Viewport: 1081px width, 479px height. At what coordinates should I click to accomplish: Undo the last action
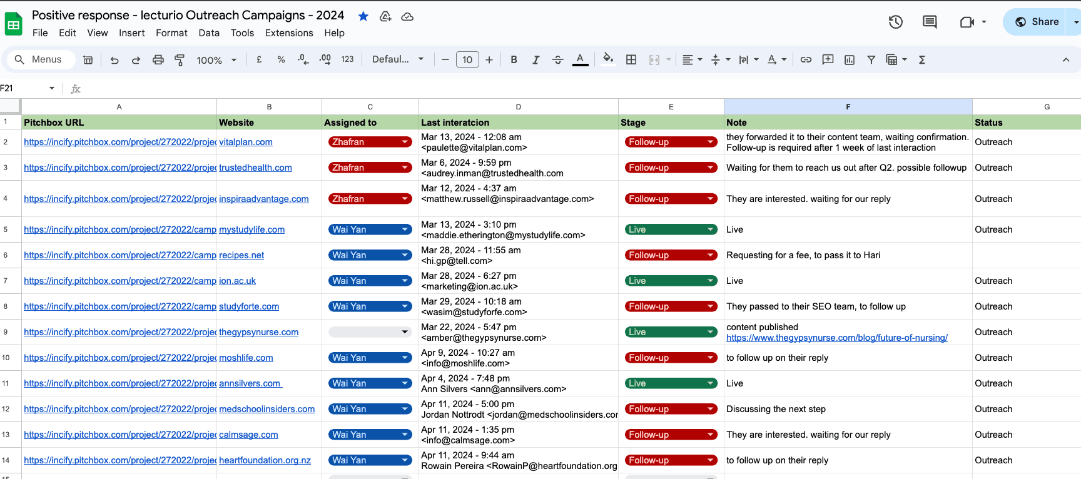pyautogui.click(x=114, y=60)
